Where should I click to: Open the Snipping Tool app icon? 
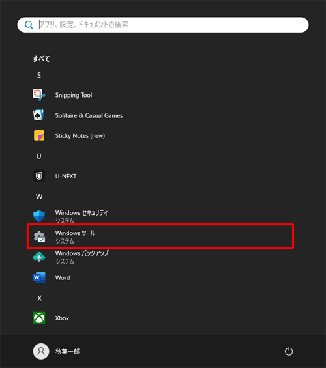pos(39,95)
